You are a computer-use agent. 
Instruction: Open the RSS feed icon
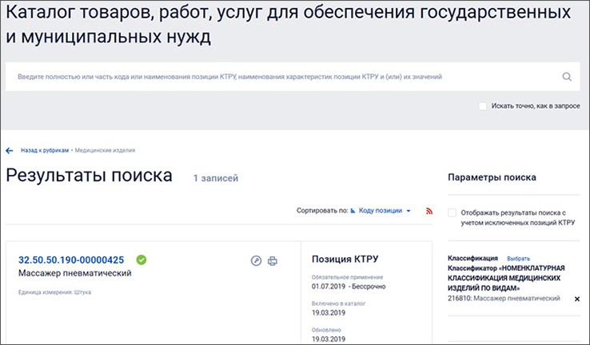point(429,211)
